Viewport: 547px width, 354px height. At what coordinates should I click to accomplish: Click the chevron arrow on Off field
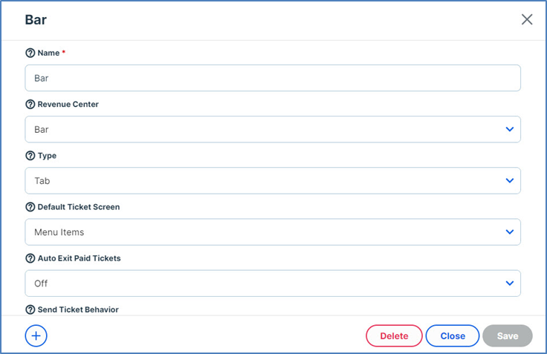tap(510, 283)
